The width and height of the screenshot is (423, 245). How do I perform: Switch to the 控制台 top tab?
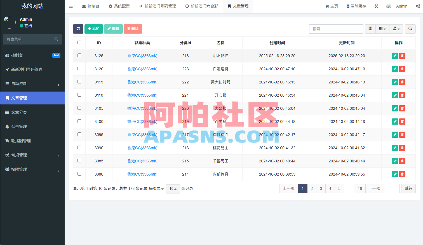click(x=91, y=6)
